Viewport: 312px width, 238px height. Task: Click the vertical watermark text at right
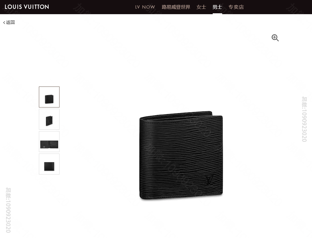coord(304,119)
